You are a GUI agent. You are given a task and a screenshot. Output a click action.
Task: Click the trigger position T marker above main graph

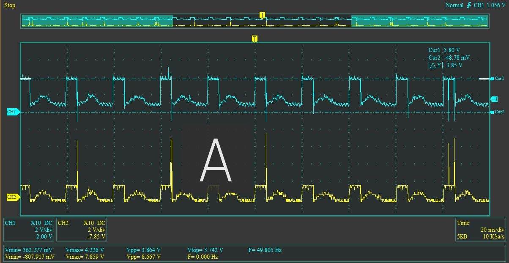point(254,39)
